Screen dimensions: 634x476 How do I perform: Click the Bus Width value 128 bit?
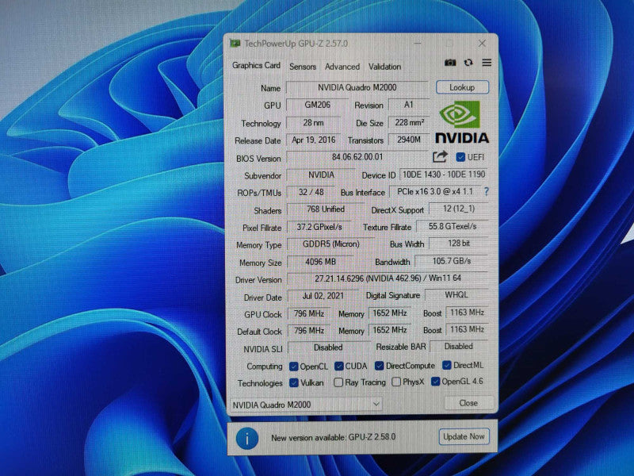click(459, 243)
